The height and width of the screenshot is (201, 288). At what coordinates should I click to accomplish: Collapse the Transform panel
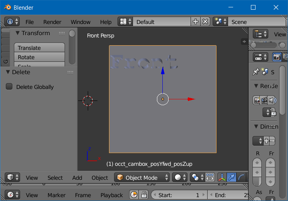click(17, 33)
